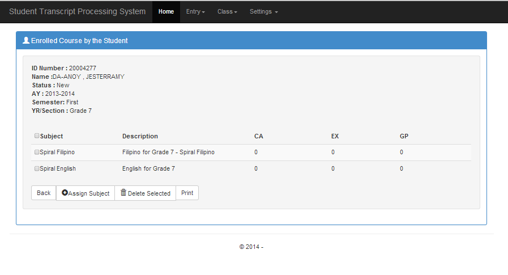Click the user icon in panel header
The width and height of the screenshot is (508, 275).
point(26,40)
